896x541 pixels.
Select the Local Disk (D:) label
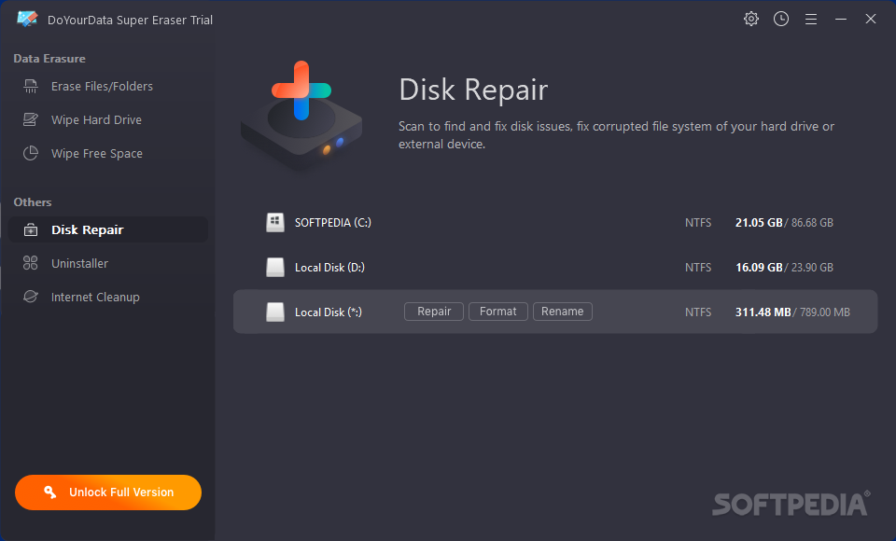tap(329, 267)
